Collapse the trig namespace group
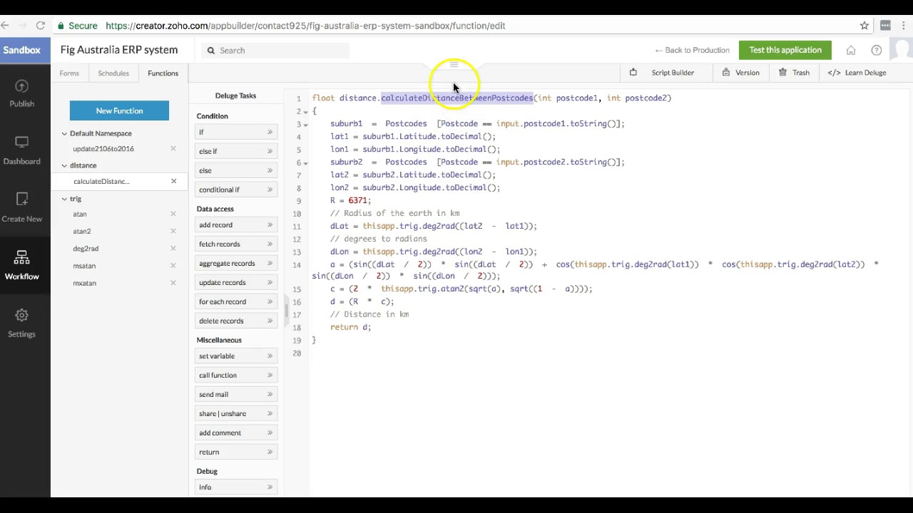This screenshot has width=913, height=513. pyautogui.click(x=64, y=199)
